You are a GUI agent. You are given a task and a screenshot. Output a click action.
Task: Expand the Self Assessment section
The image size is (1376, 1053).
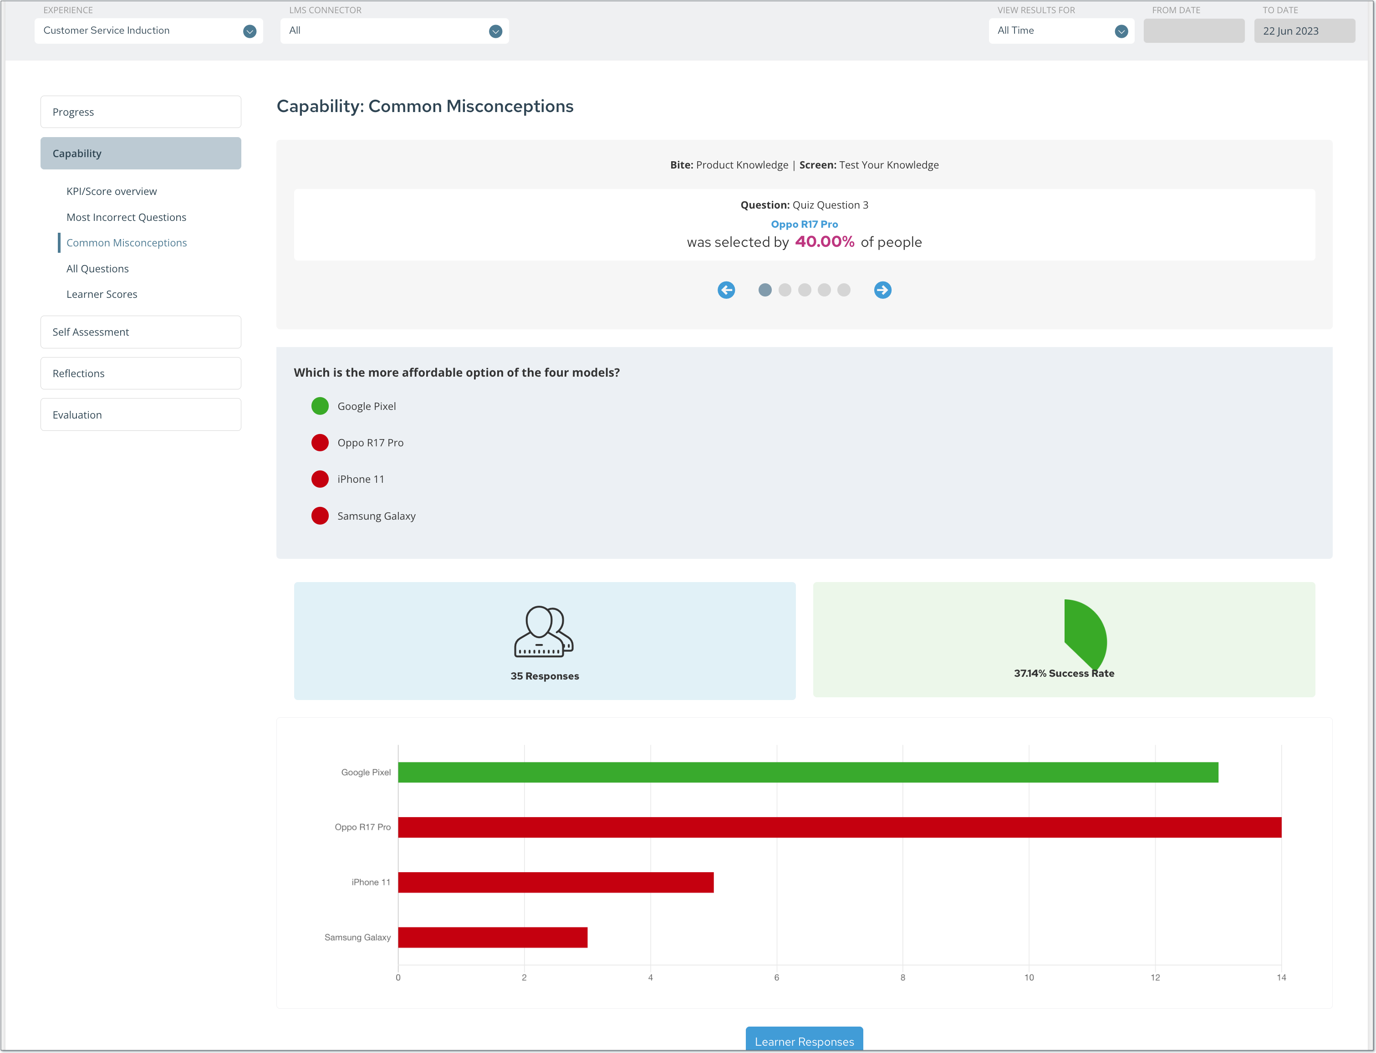(140, 332)
